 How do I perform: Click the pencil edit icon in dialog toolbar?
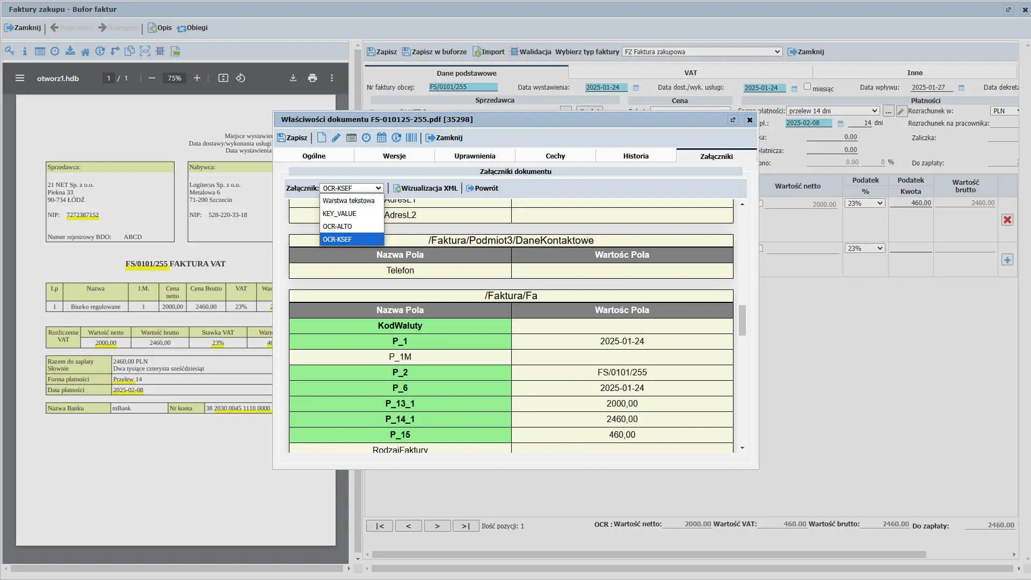[336, 138]
